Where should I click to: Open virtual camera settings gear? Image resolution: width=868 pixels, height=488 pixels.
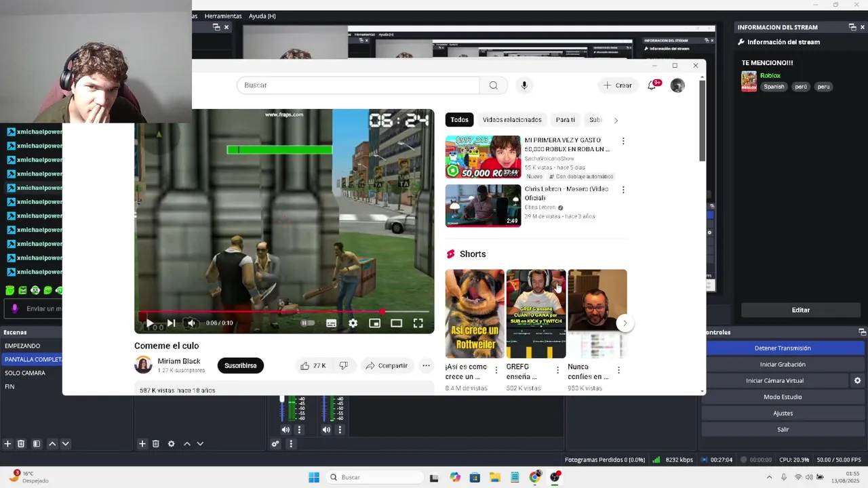(x=857, y=381)
